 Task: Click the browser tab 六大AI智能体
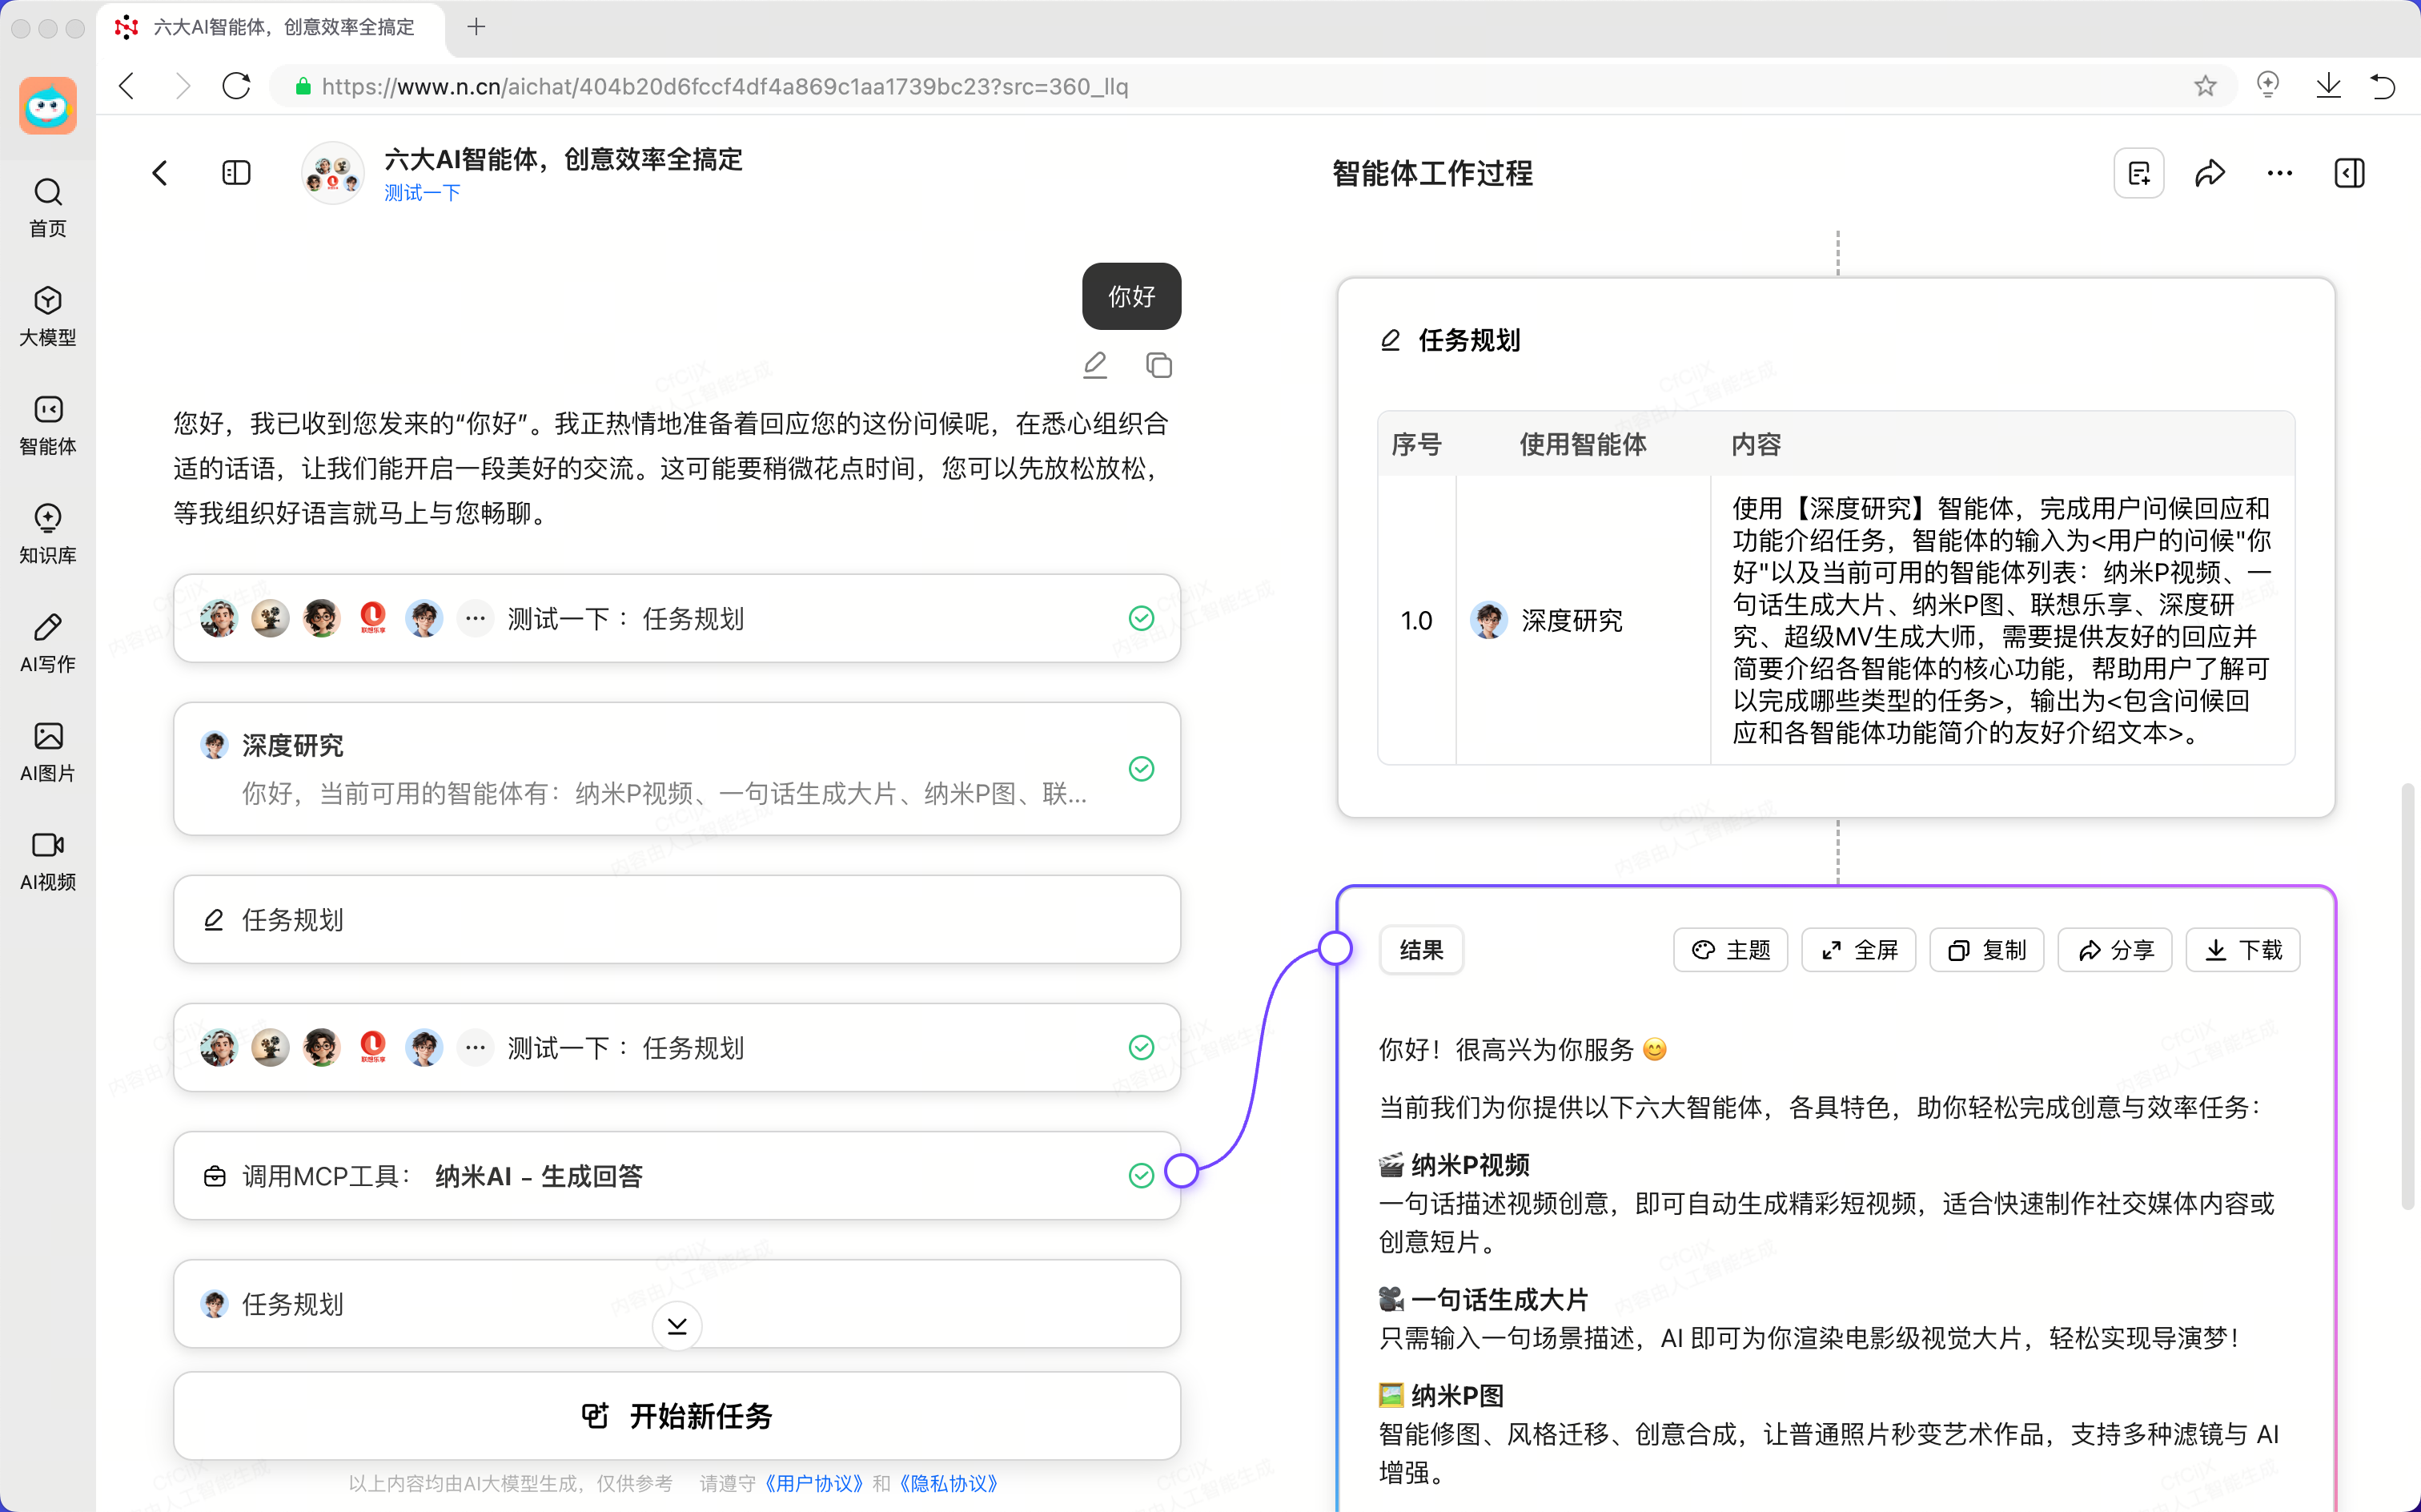tap(270, 27)
